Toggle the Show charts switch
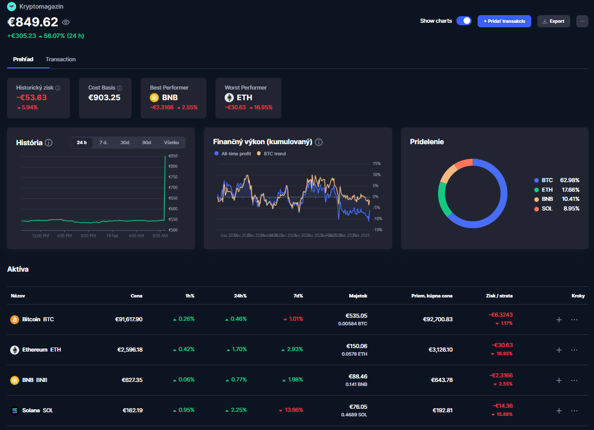The width and height of the screenshot is (594, 430). click(x=463, y=21)
